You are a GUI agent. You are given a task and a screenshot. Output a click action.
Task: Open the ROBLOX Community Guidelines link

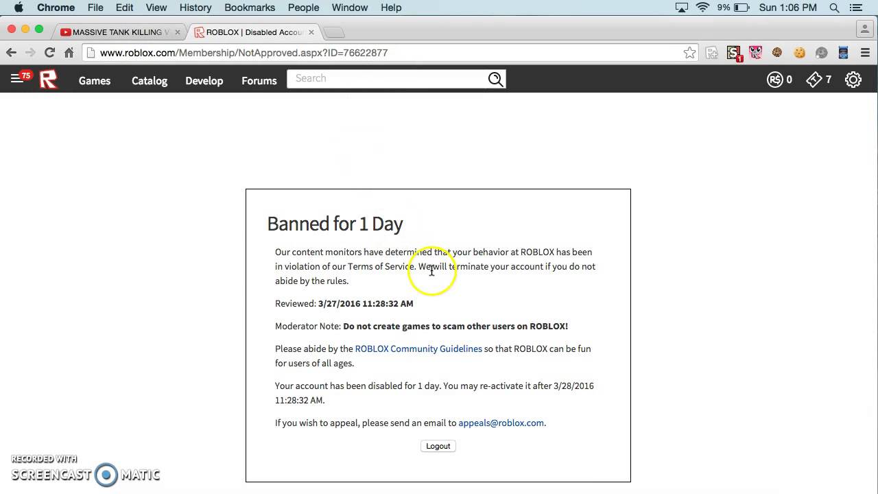pyautogui.click(x=418, y=349)
